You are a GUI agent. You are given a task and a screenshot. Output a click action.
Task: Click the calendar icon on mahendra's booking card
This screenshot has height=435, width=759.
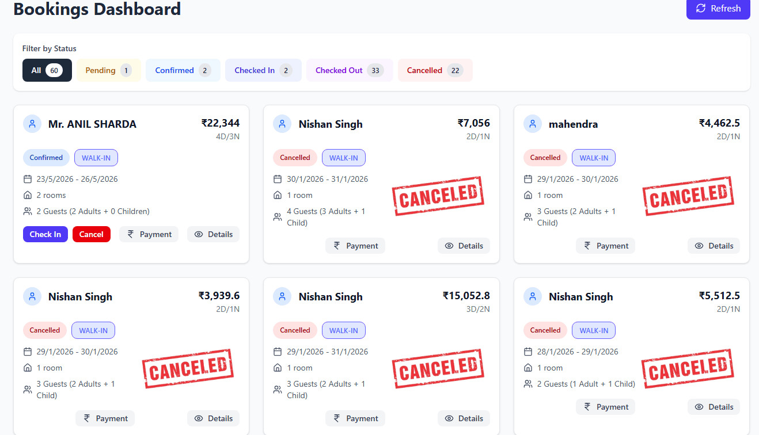click(527, 179)
